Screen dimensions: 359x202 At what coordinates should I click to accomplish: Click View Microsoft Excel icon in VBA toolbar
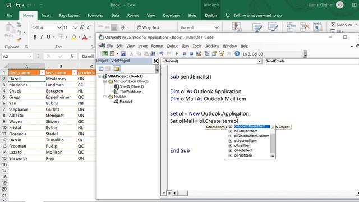coord(105,54)
